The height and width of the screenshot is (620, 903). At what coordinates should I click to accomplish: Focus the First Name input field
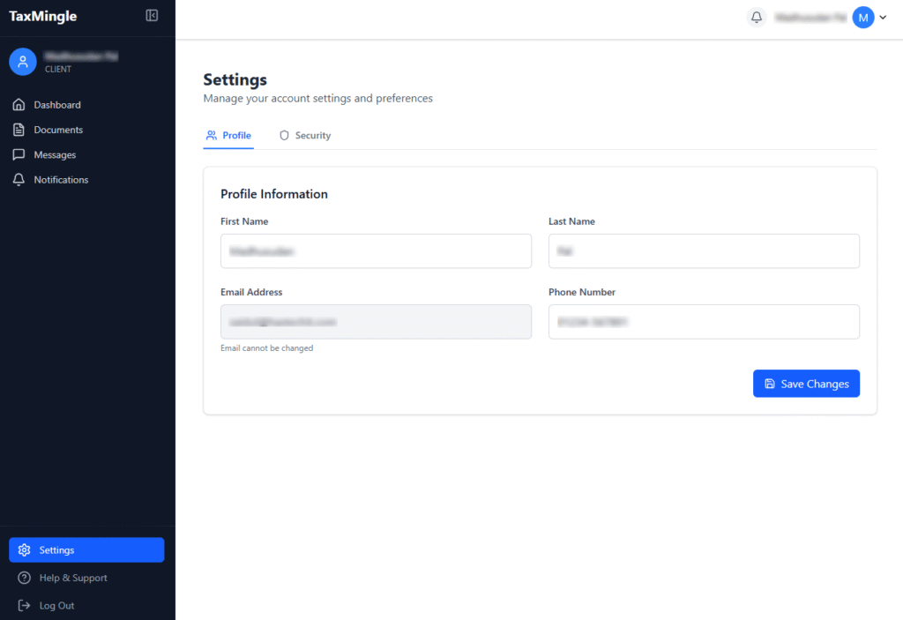[376, 251]
